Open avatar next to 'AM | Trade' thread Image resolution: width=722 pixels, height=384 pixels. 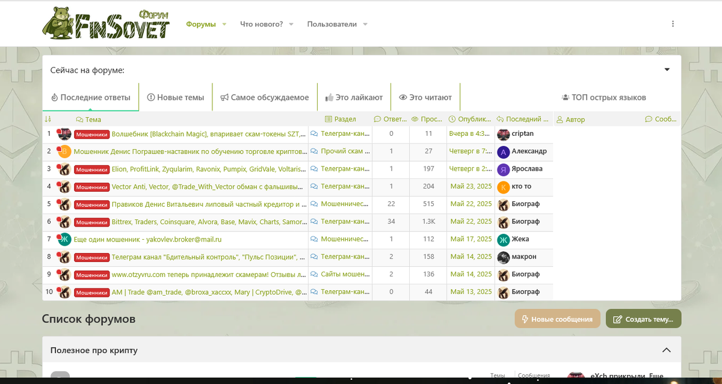[64, 292]
